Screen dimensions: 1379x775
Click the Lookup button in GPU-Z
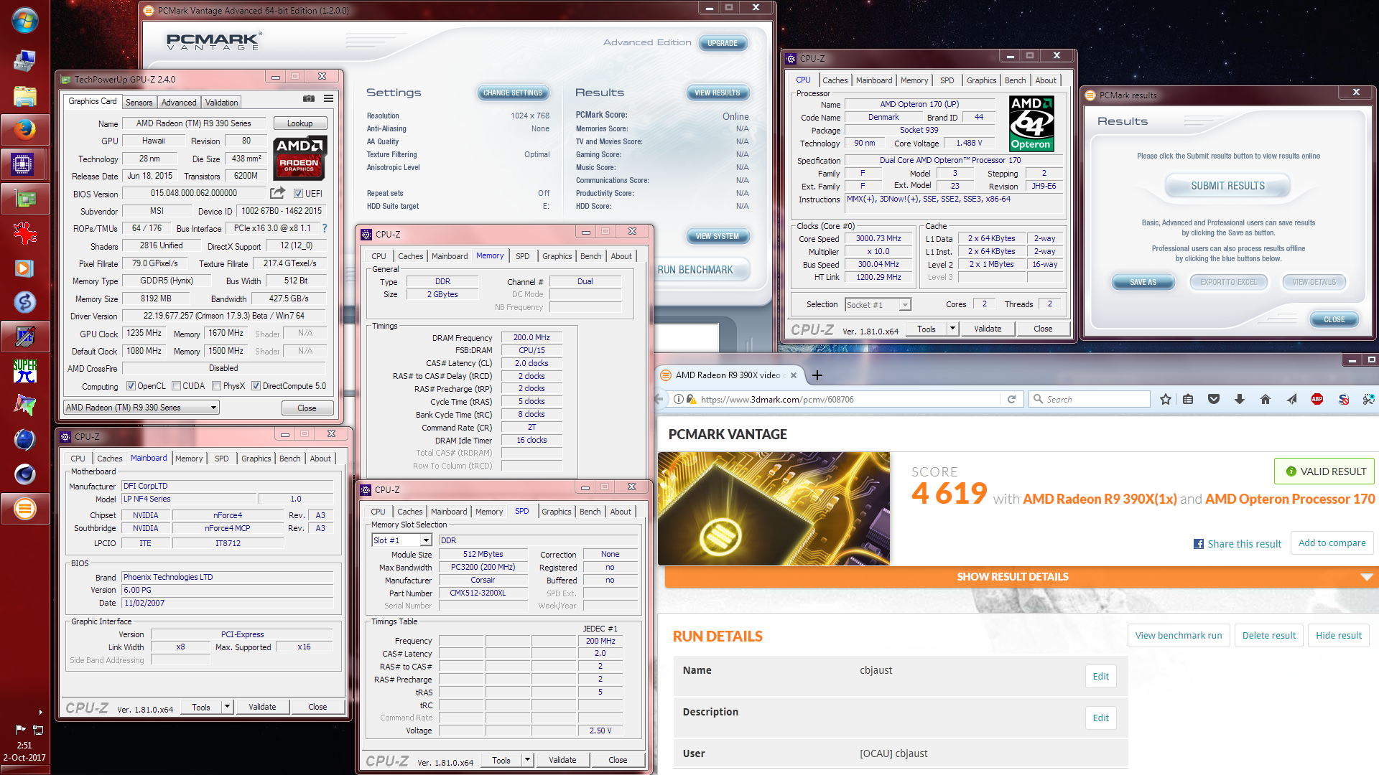tap(300, 123)
